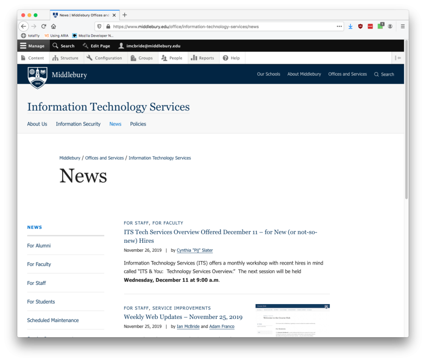Click the Course Hub article thumbnail
Viewport: 426px width, 362px height.
293,320
